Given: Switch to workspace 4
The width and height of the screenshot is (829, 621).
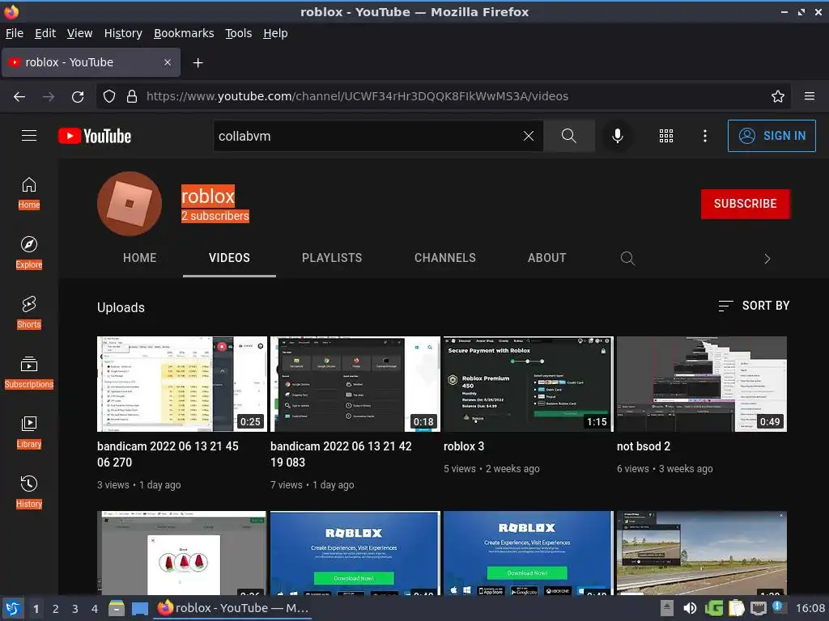Looking at the screenshot, I should [x=95, y=609].
